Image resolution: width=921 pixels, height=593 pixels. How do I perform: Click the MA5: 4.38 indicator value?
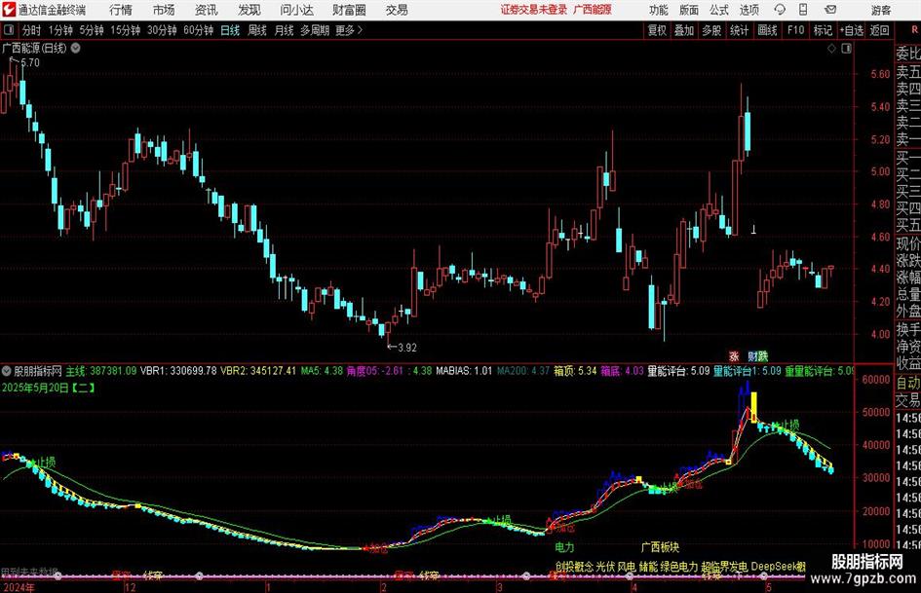(322, 371)
